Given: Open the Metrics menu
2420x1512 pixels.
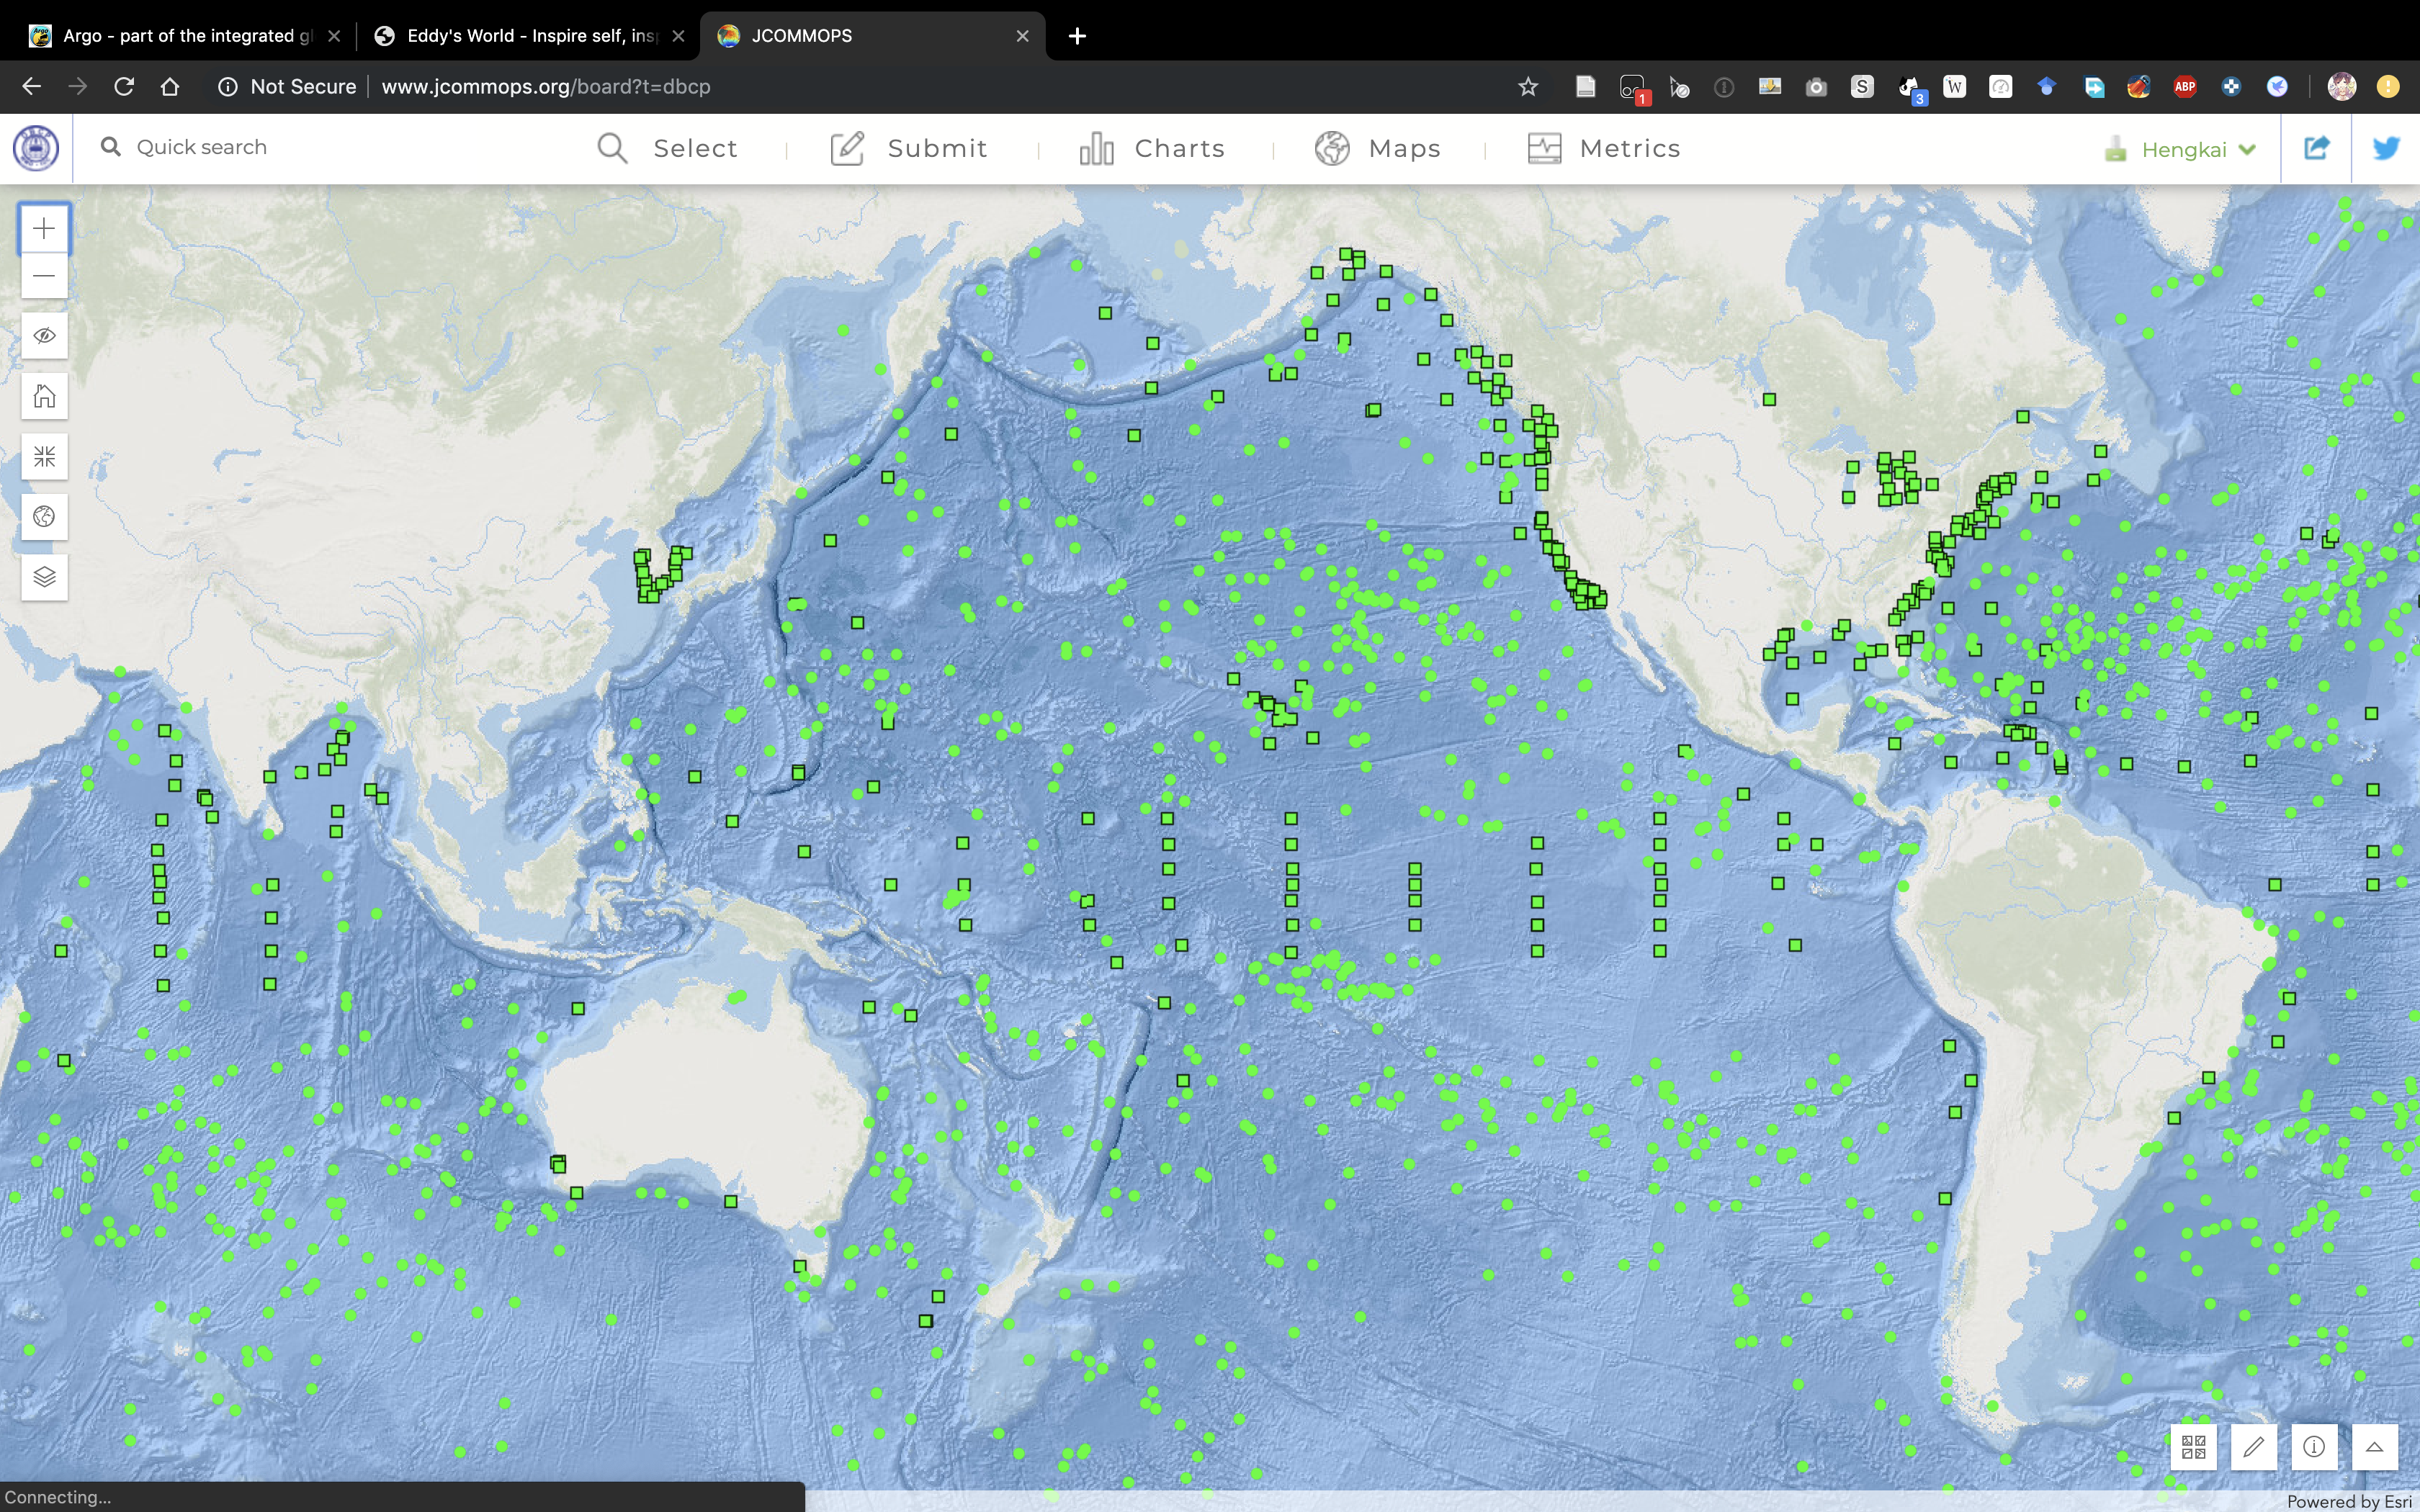Looking at the screenshot, I should click(1604, 148).
